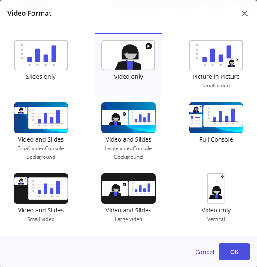
Task: Select black Video and Slides Small video icon
Action: click(41, 189)
